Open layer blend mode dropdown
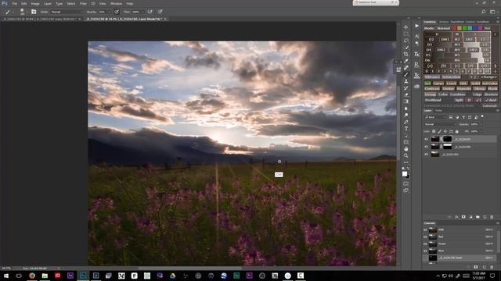This screenshot has height=281, width=501. 440,124
